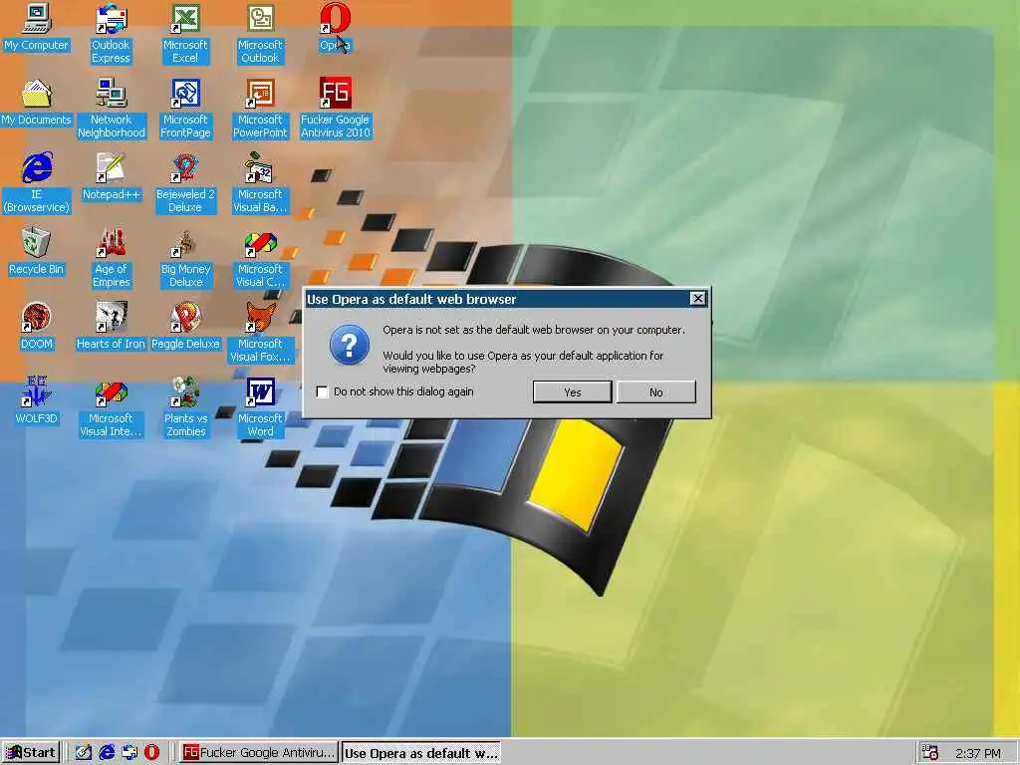
Task: Click the 2:37 PM system clock
Action: pyautogui.click(x=978, y=753)
